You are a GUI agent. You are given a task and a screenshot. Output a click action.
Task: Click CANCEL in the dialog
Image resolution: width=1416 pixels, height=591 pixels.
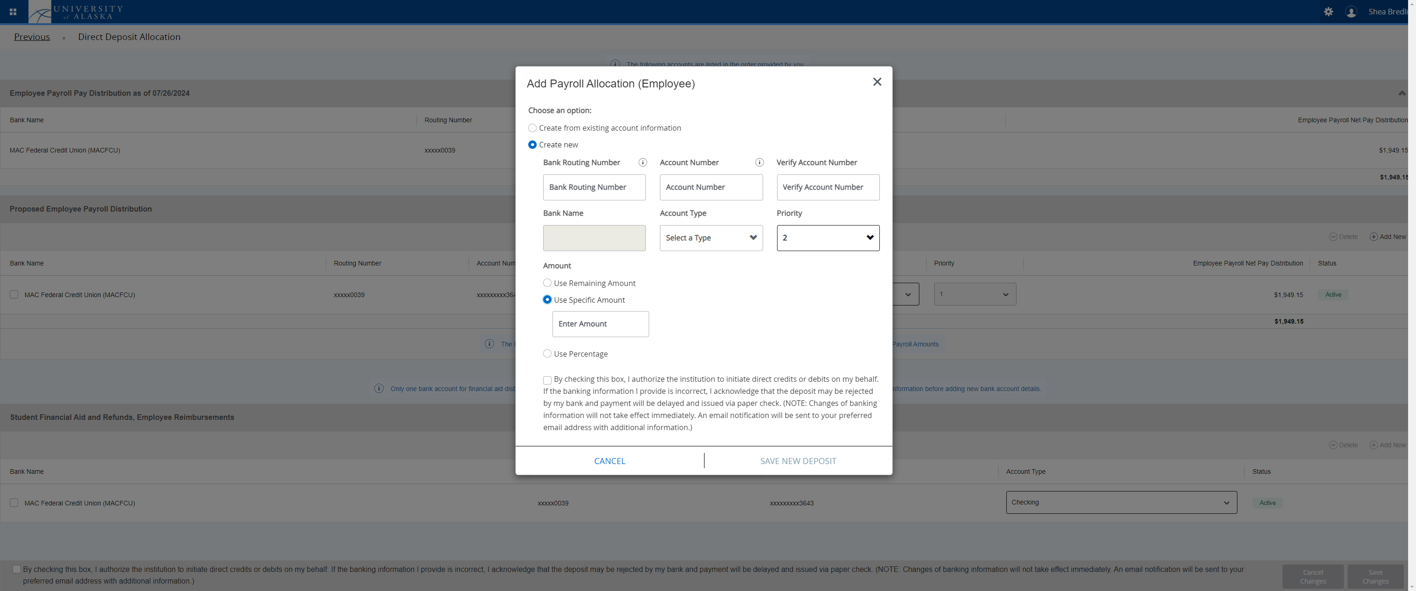[610, 461]
